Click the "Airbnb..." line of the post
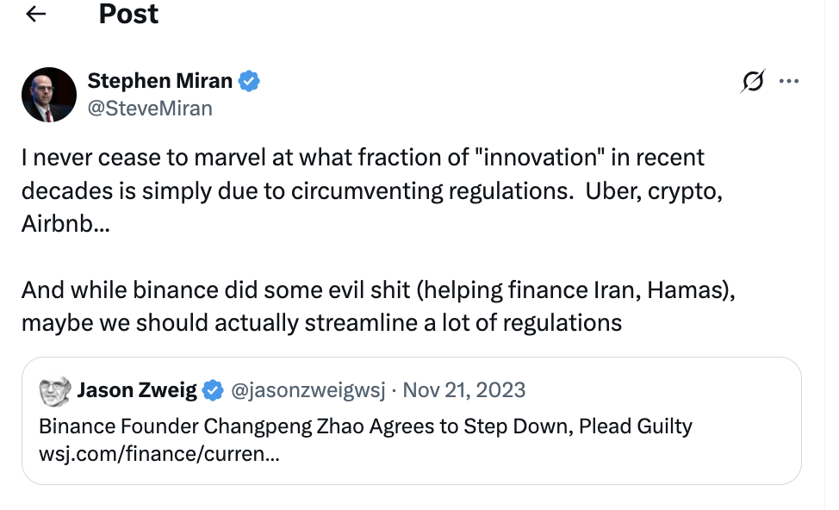The image size is (839, 510). click(65, 224)
